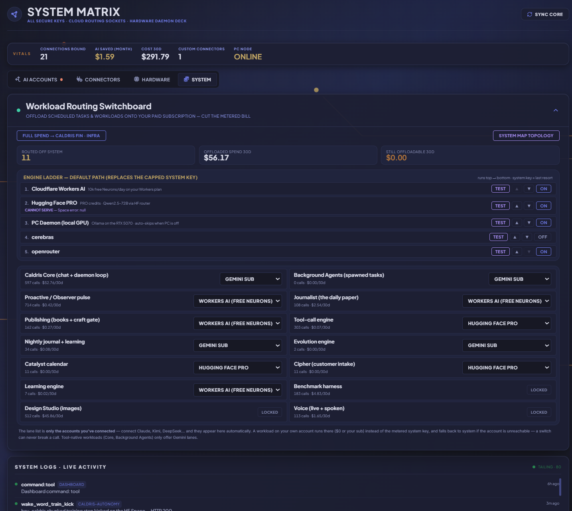Select the command:tool log entry title
This screenshot has width=572, height=511.
click(x=38, y=485)
